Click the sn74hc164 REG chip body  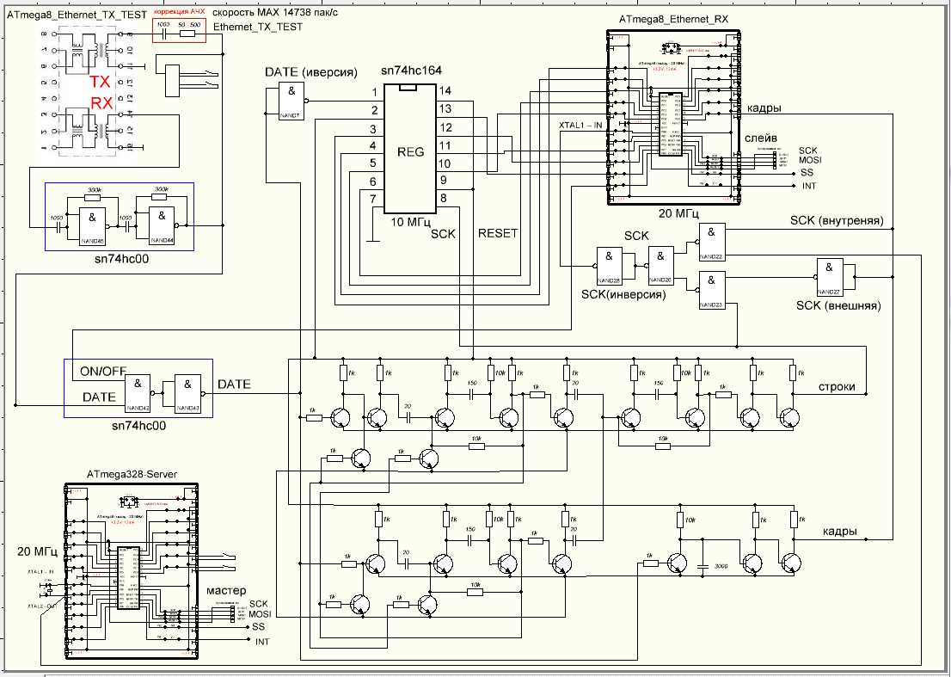[411, 150]
